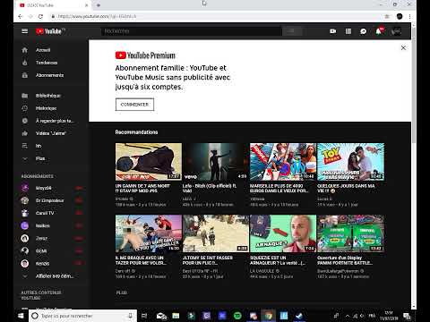The width and height of the screenshot is (430, 322).
Task: Open 'IL ME BRAQUE AVEC UN TAZER' thumbnail
Action: 149,233
